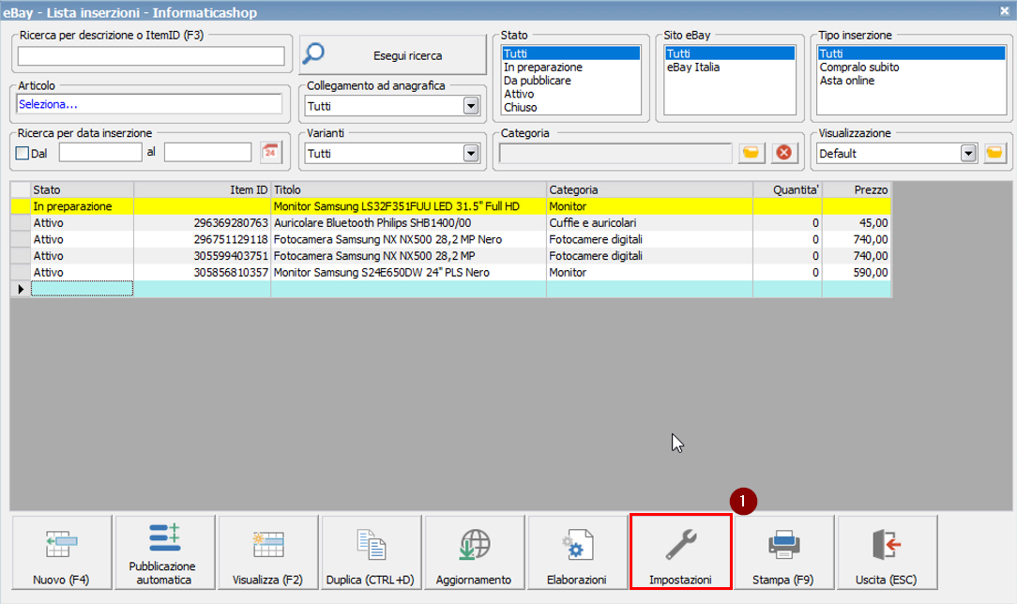Image resolution: width=1017 pixels, height=604 pixels.
Task: Click the Categoria text field
Action: tap(615, 154)
